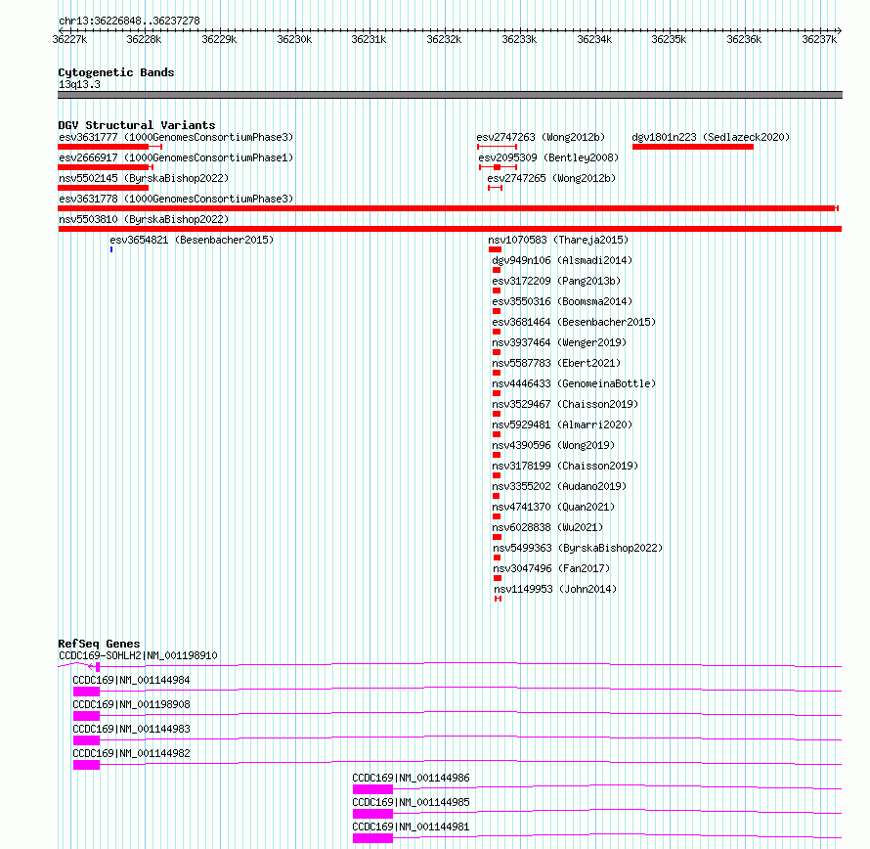Select CCDC169 NM_001144981 transcript

click(x=411, y=827)
